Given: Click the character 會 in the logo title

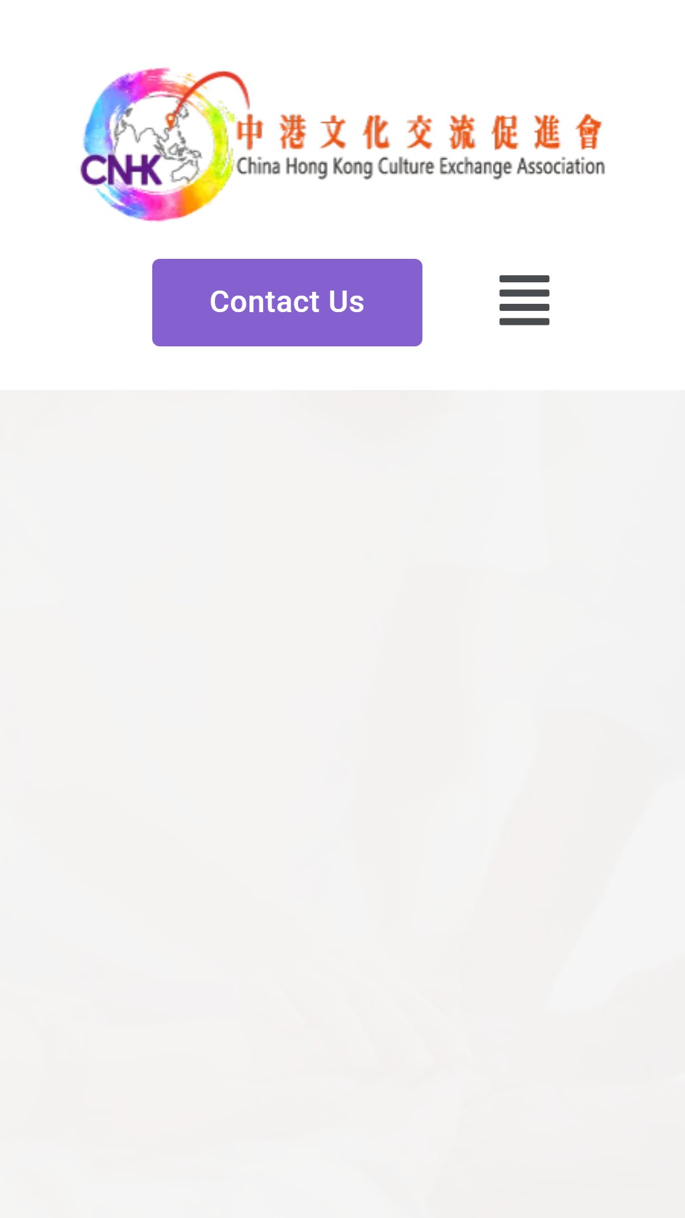Looking at the screenshot, I should (589, 133).
